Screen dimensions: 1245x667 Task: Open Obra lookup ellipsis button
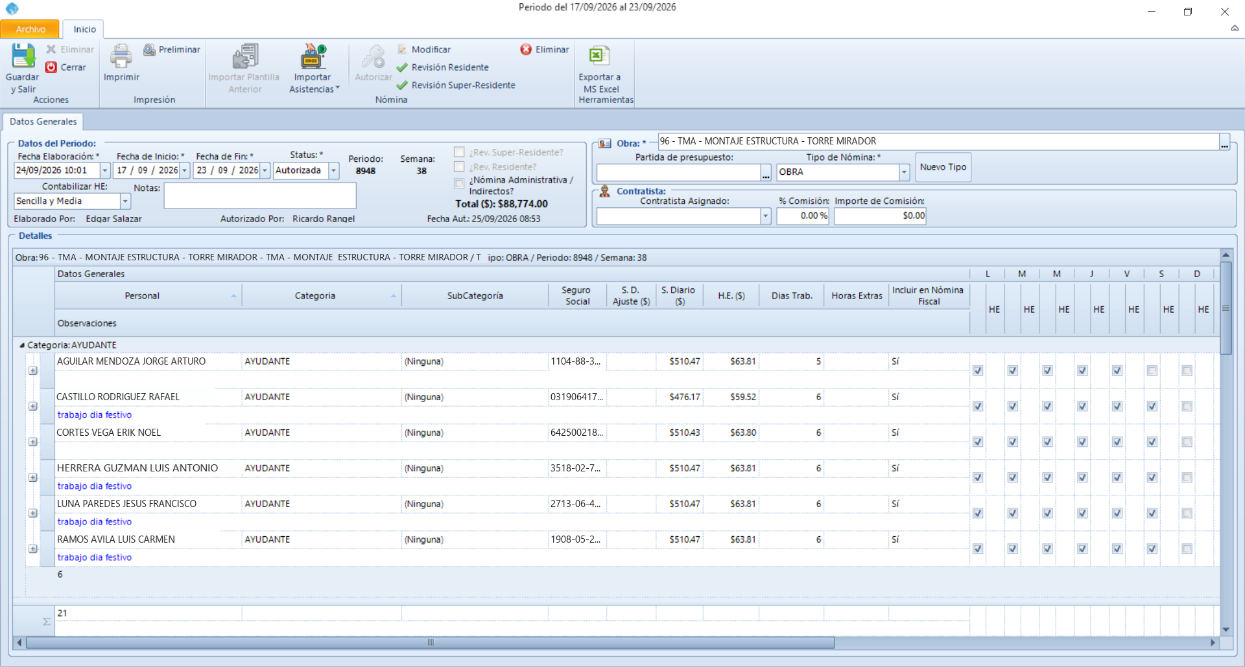click(x=1224, y=142)
